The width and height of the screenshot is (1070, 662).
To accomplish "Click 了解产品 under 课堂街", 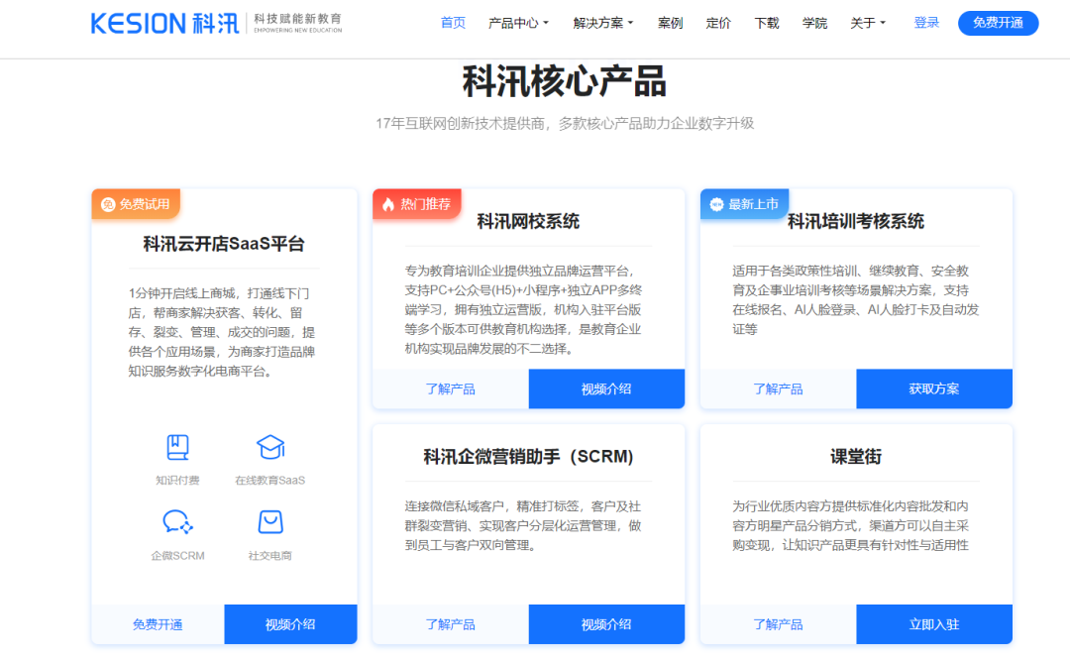I will click(x=778, y=624).
